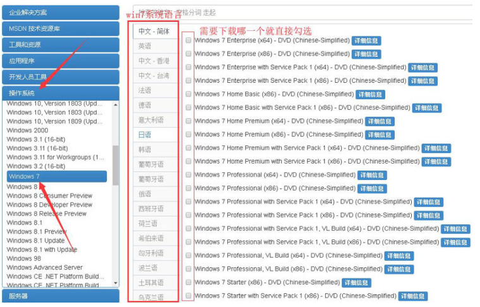Expand the 操作系统 category panel
This screenshot has height=307, width=480.
(x=60, y=93)
